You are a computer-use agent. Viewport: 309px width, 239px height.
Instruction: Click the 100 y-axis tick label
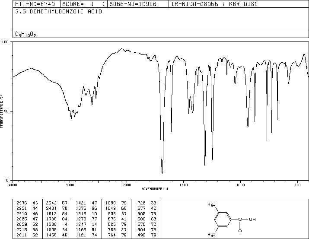pos(5,42)
